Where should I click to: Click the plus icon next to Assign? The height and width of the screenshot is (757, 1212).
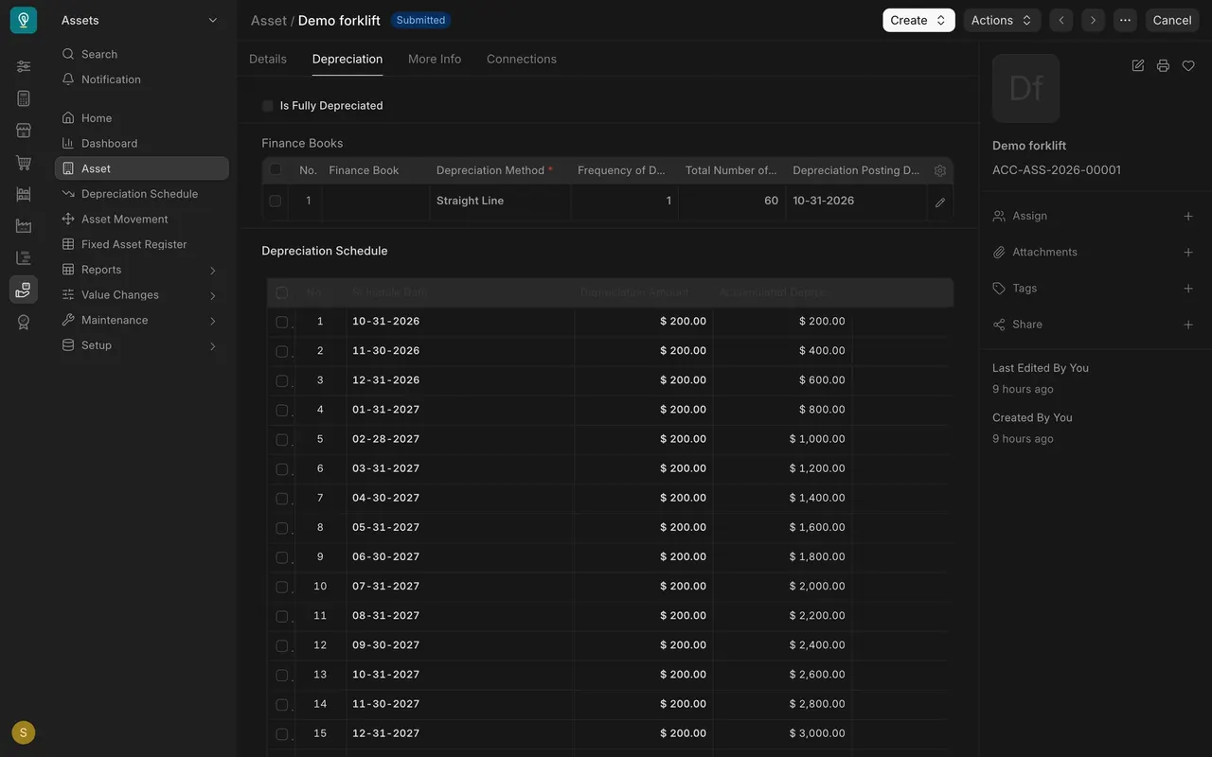(x=1188, y=216)
